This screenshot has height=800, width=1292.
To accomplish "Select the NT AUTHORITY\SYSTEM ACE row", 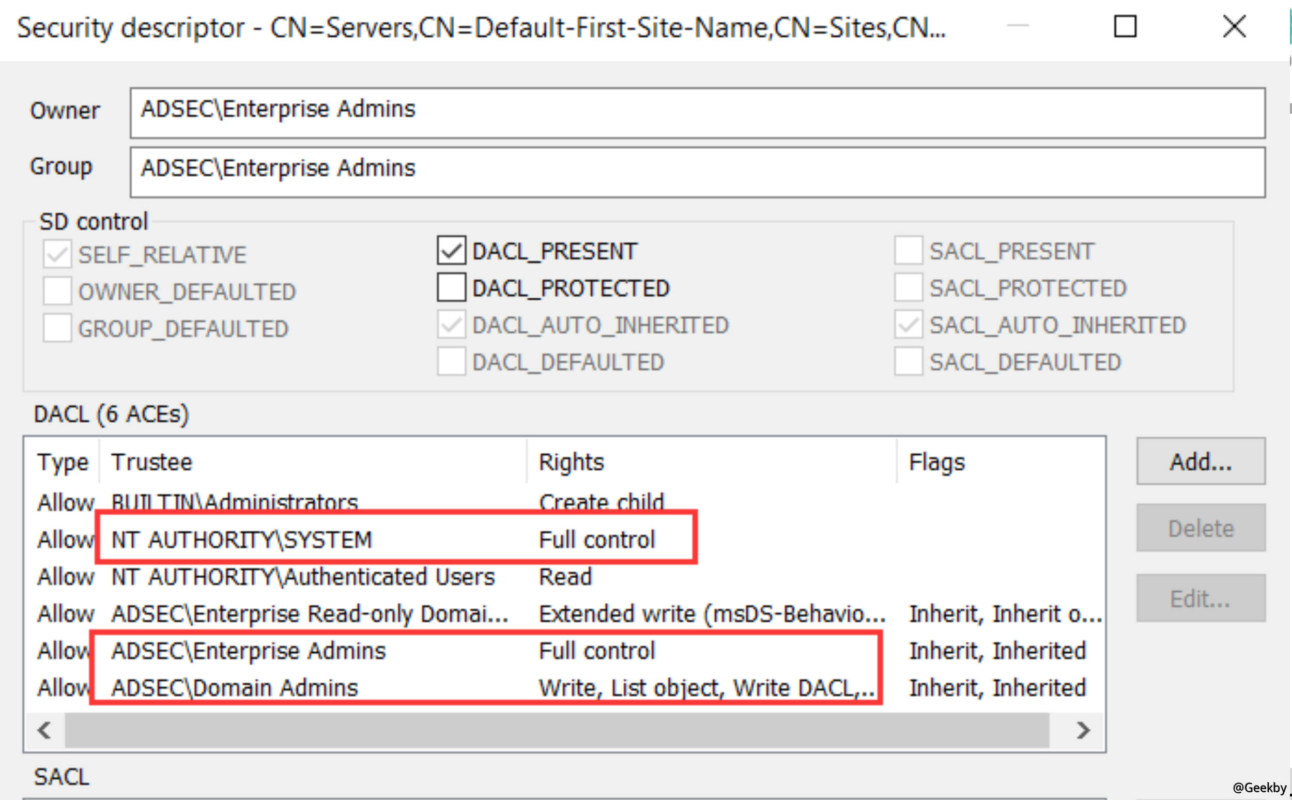I will tap(241, 540).
